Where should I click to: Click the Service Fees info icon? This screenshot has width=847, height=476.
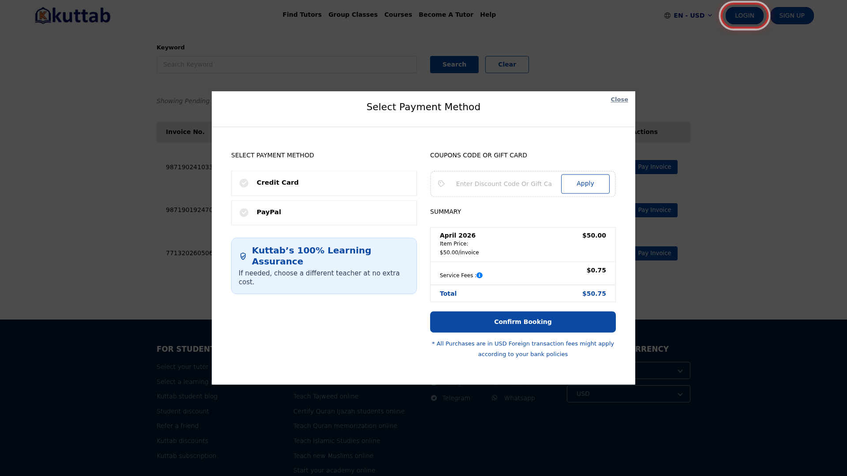tap(480, 275)
